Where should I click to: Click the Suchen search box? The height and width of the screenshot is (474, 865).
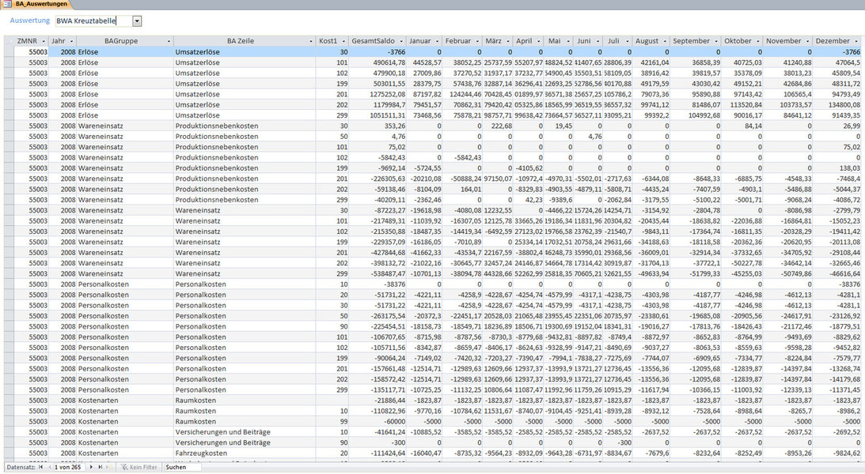pyautogui.click(x=183, y=467)
